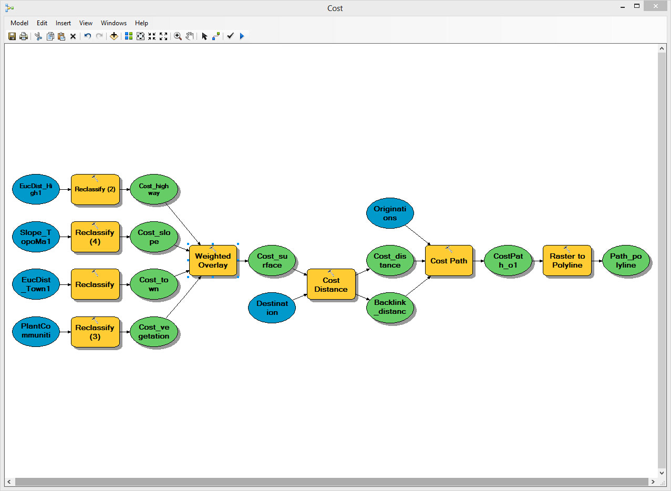The width and height of the screenshot is (671, 491).
Task: Delete selection with the X icon
Action: click(73, 36)
